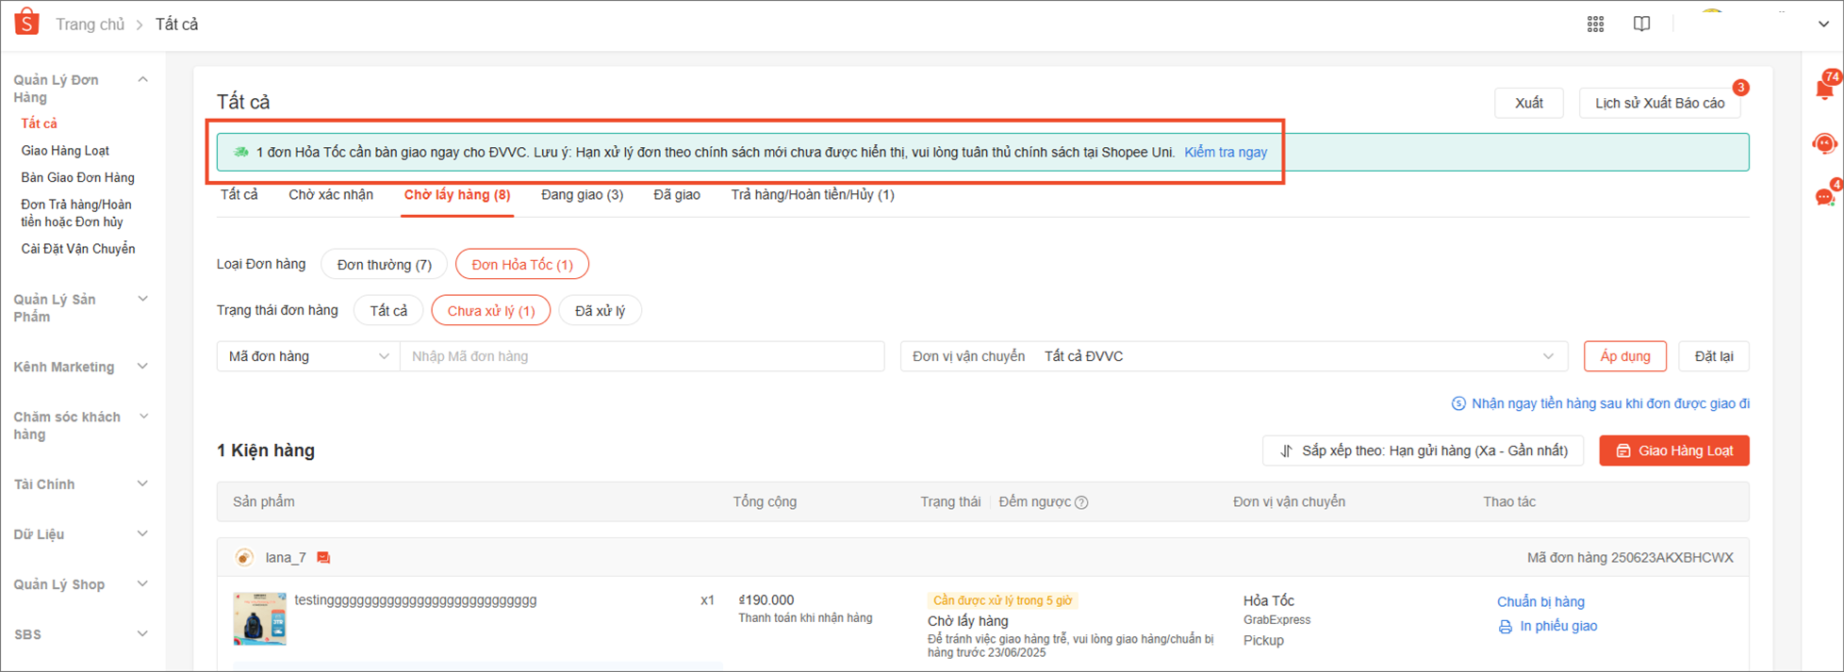Open the customer support headset icon

(1824, 143)
